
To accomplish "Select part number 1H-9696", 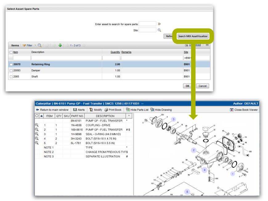I will (x=76, y=134).
